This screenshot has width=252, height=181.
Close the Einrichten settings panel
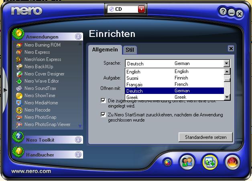[x=231, y=49]
